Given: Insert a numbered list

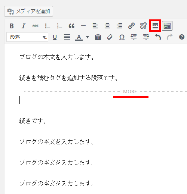Looking at the screenshot, I should coord(59,26).
